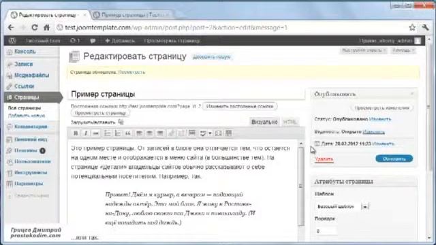
Task: Apply italic formatting in the editor toolbar
Action: (x=86, y=133)
